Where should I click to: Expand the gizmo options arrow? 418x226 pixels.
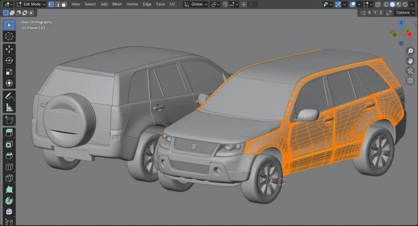[x=344, y=4]
